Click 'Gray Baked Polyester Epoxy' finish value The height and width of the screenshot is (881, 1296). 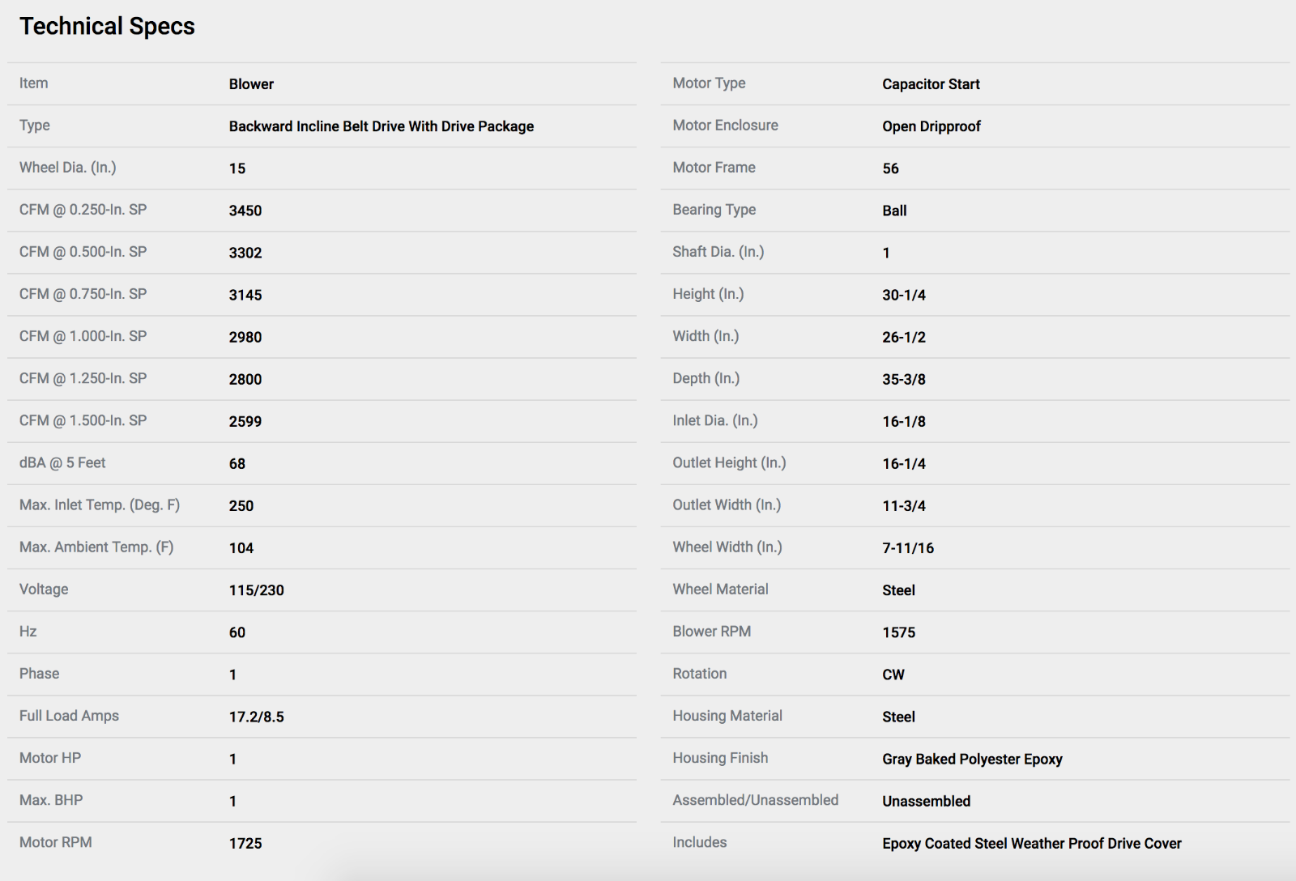pos(972,760)
